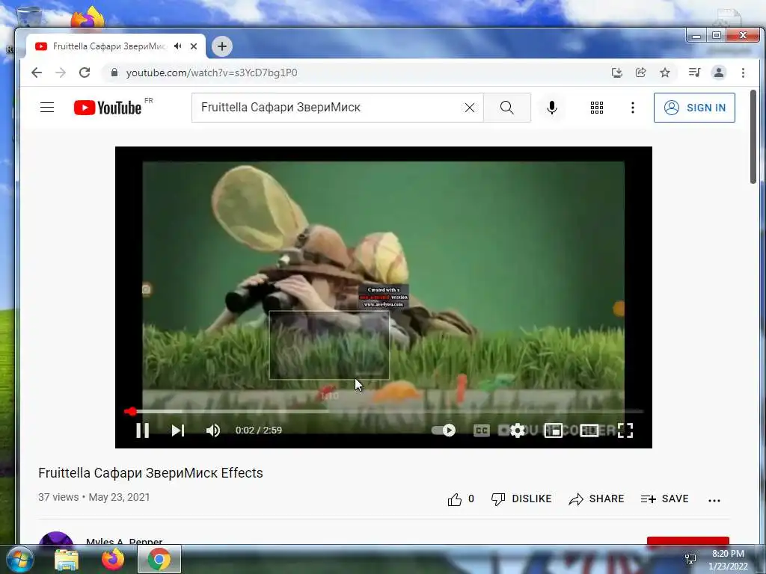This screenshot has height=574, width=766.
Task: Share this page from Chrome toolbar
Action: coord(640,72)
